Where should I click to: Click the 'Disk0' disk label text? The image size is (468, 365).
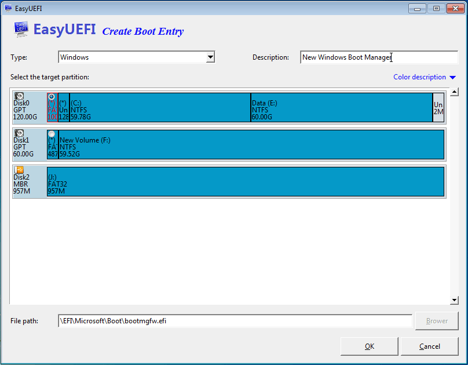pyautogui.click(x=21, y=103)
